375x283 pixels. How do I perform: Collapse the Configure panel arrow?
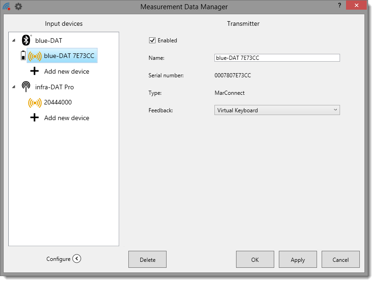pyautogui.click(x=77, y=259)
